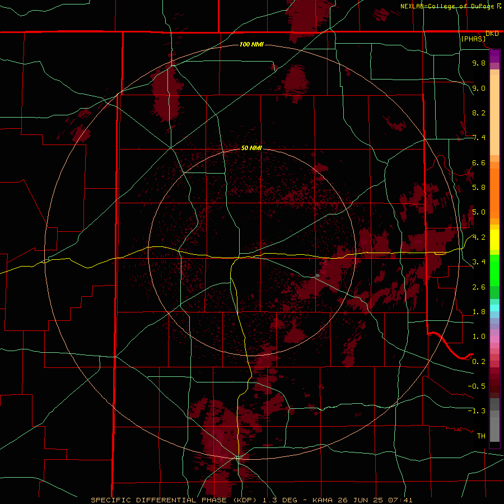Click the 1.8 scale value
504x504 pixels.
point(479,312)
